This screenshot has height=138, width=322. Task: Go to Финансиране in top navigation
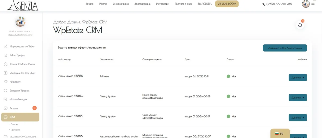click(x=120, y=4)
